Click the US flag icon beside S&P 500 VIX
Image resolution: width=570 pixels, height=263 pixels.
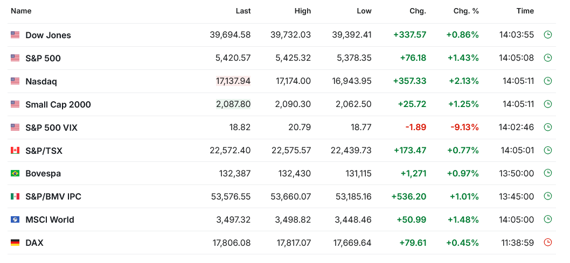[x=15, y=127]
